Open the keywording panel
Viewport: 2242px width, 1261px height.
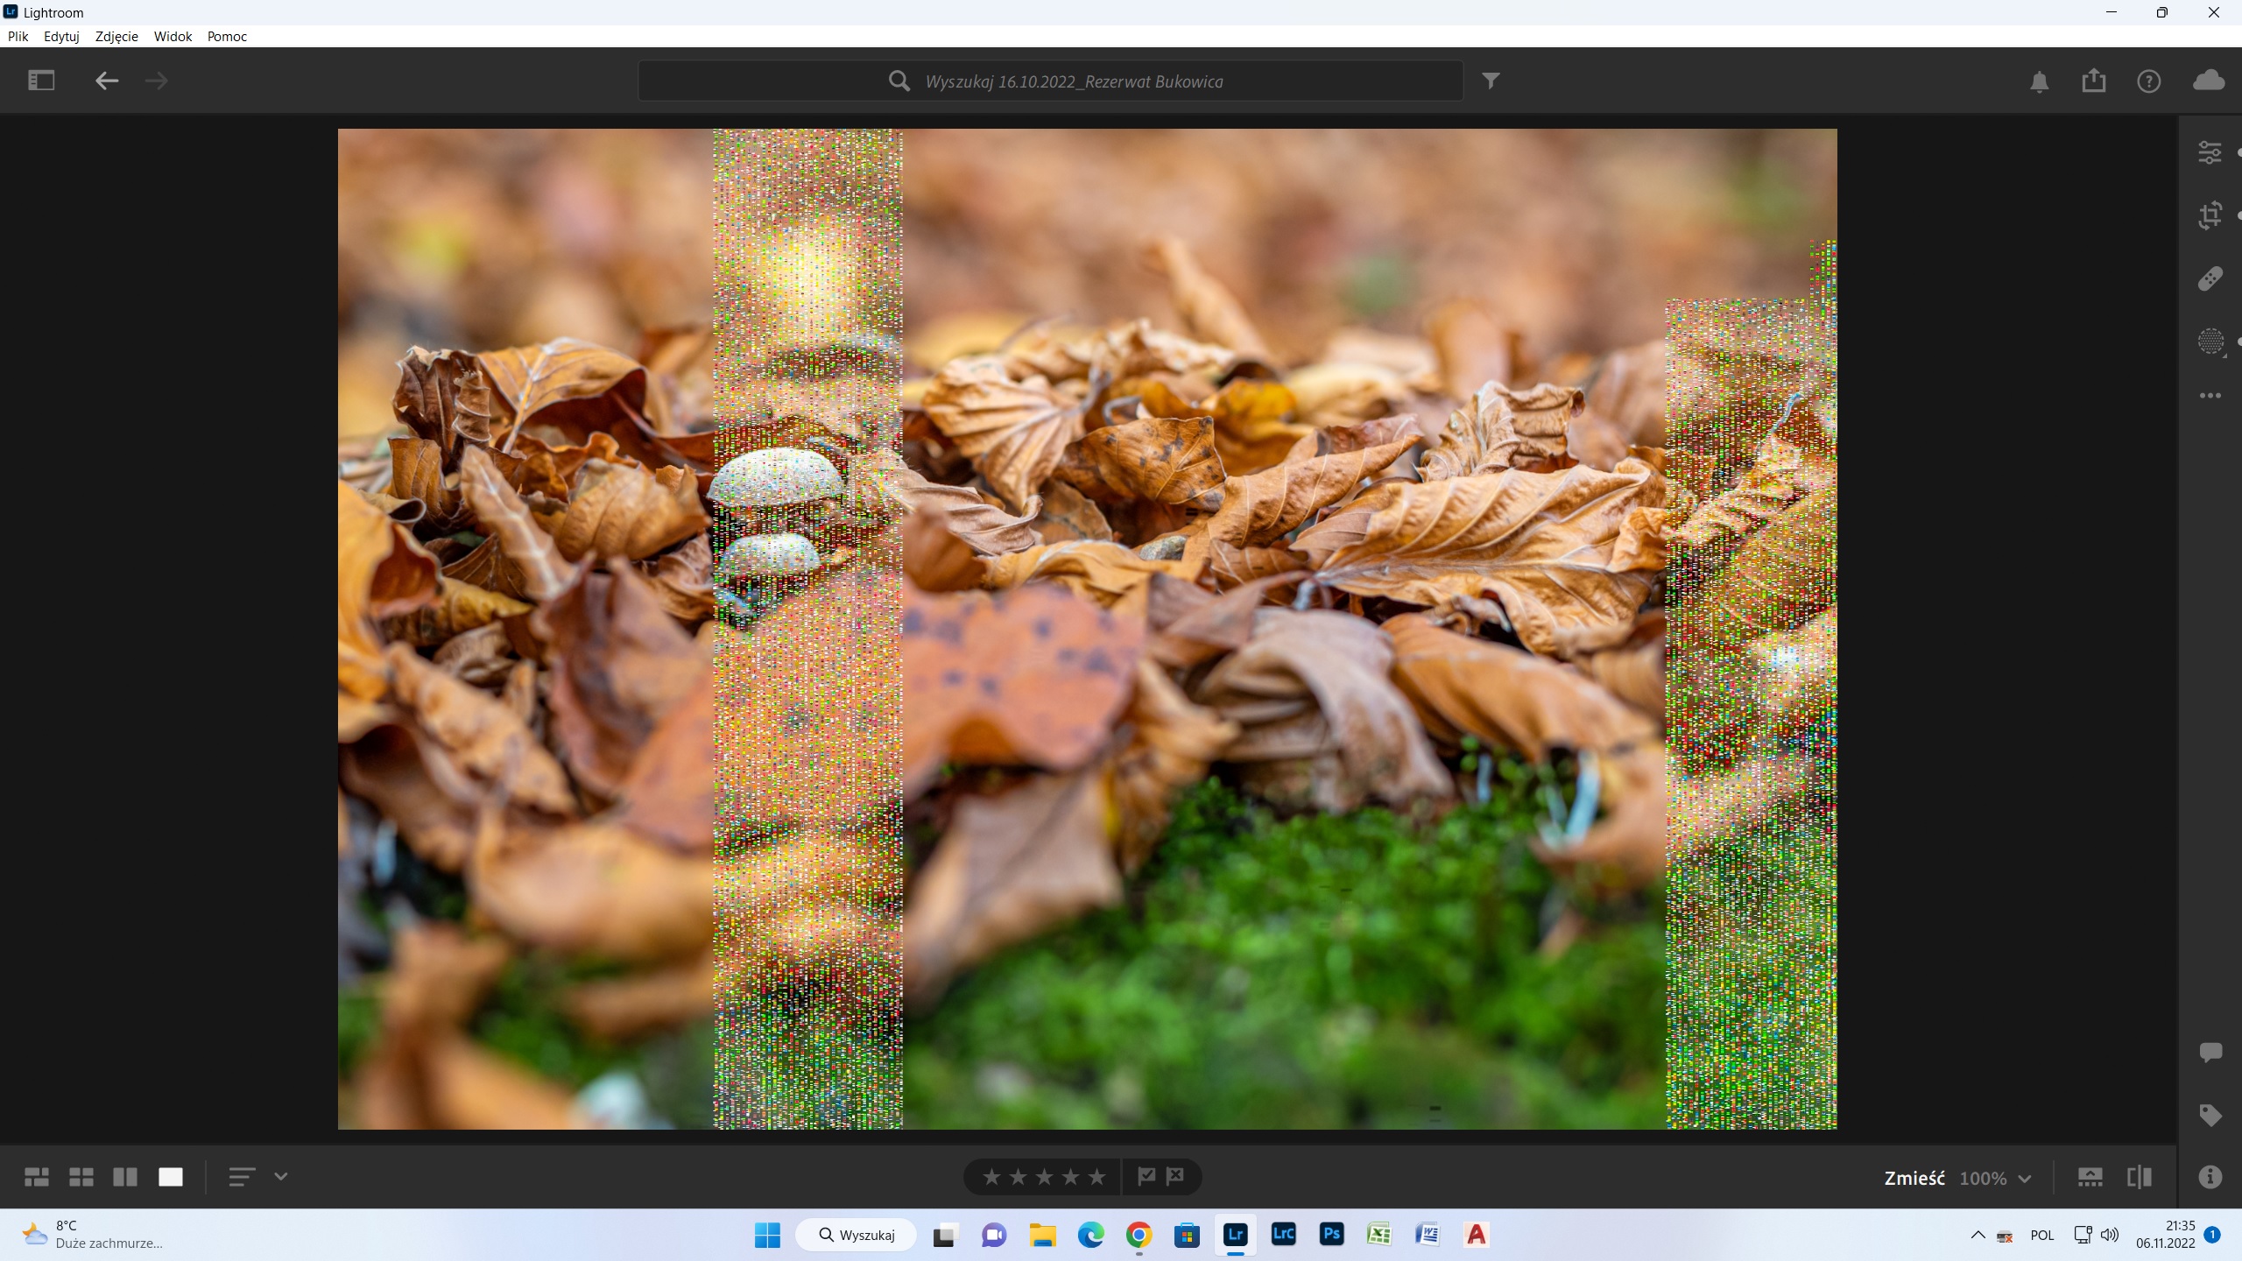[2210, 1113]
